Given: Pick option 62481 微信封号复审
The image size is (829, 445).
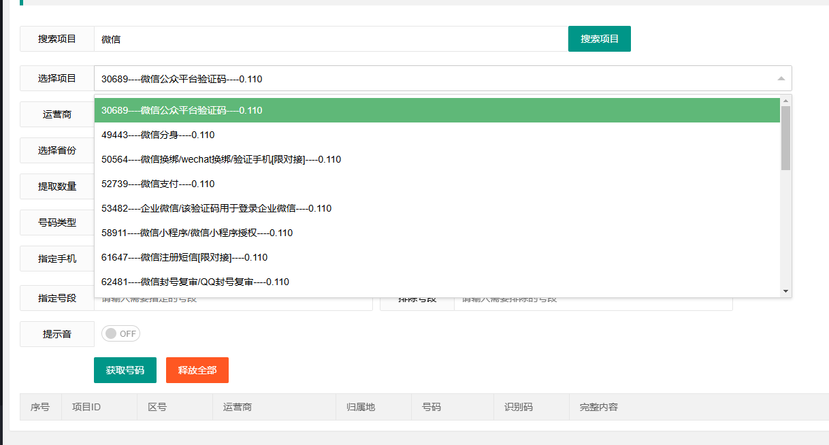Looking at the screenshot, I should click(x=437, y=282).
